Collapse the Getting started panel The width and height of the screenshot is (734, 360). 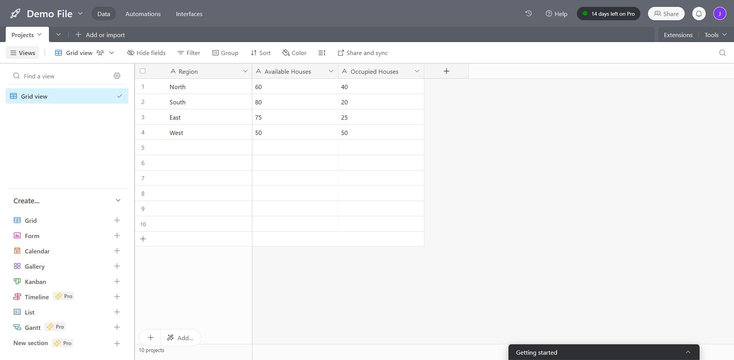point(688,352)
